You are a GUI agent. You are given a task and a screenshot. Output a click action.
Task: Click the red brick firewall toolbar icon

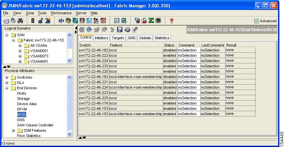pyautogui.click(x=103, y=21)
